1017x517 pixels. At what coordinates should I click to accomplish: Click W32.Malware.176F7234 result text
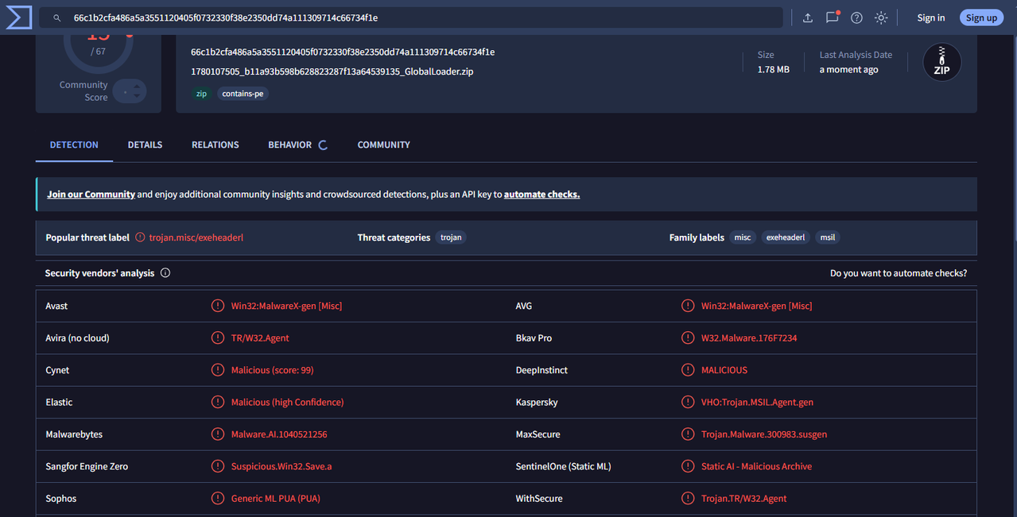(749, 338)
